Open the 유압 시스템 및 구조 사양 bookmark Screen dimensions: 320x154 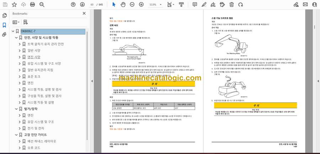point(44,64)
